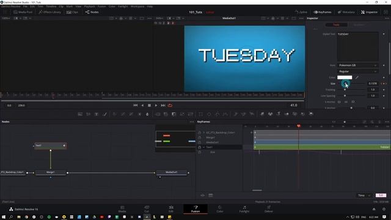This screenshot has height=220, width=391.
Task: Click the Size value field 0.1378
Action: 373,84
